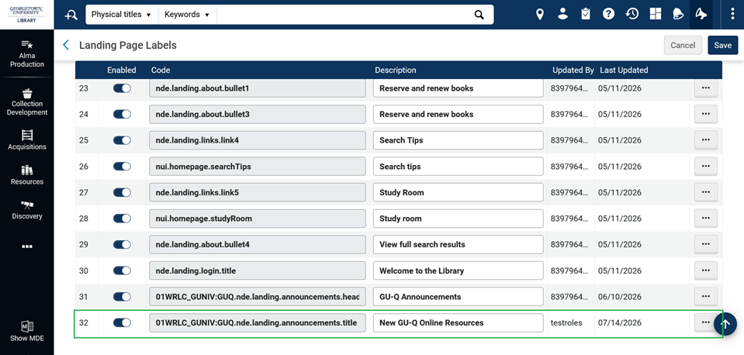Screen dimensions: 744x355
Task: Open the location pin icon
Action: coord(539,14)
